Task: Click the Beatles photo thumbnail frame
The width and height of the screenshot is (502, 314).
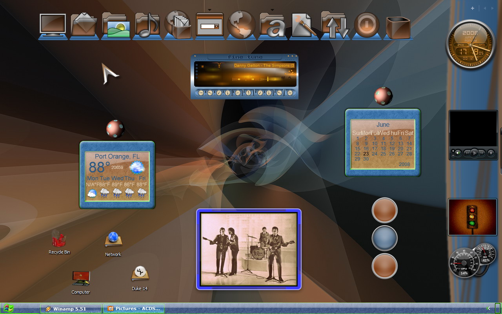Action: coord(249,249)
